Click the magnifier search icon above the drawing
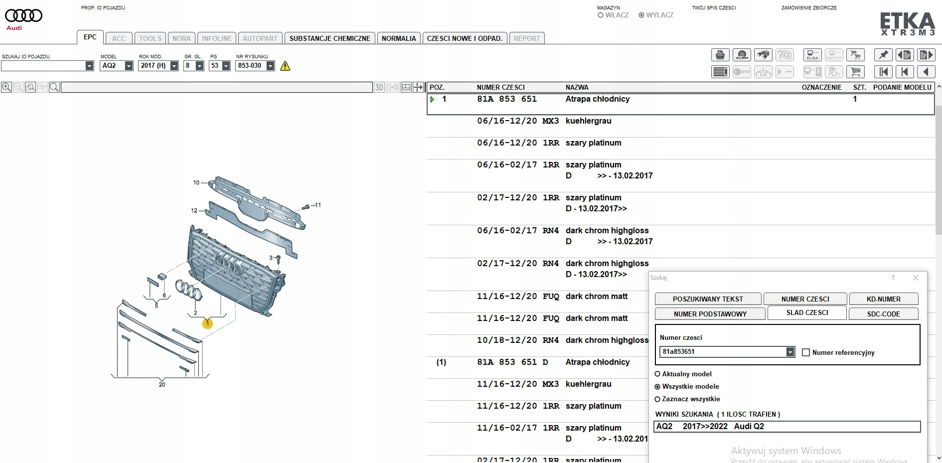The image size is (942, 463). [54, 87]
